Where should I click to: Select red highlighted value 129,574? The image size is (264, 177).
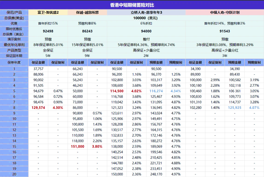click(38, 108)
